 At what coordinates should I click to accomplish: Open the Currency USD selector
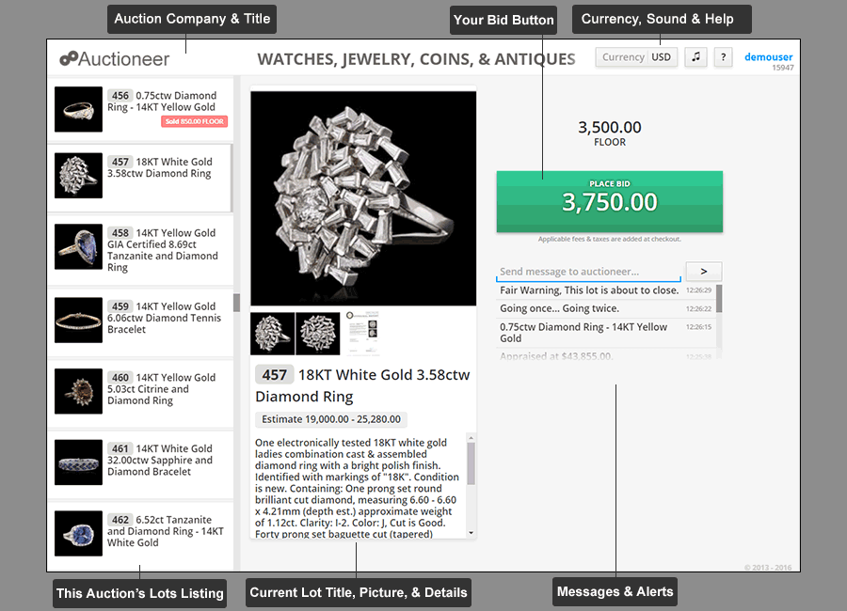tap(636, 56)
